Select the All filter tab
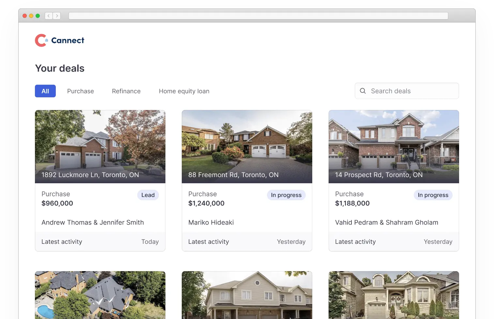The height and width of the screenshot is (319, 494). (45, 91)
